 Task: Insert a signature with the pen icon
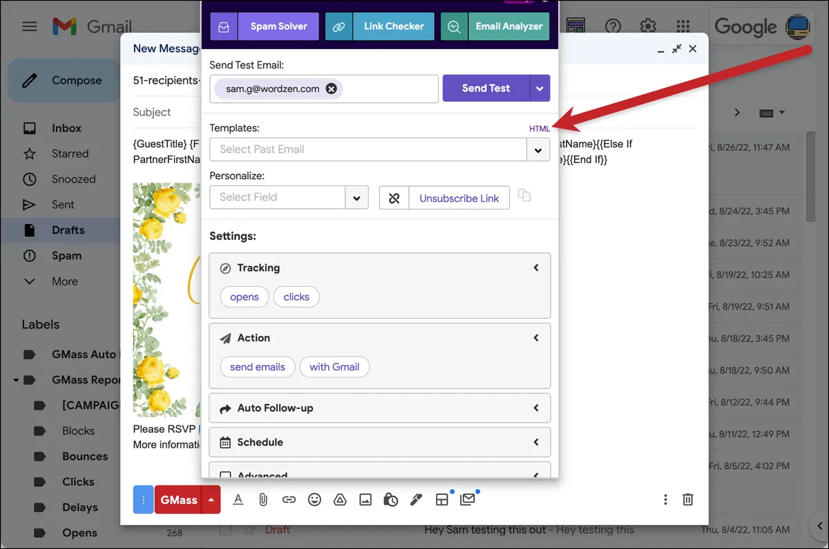pyautogui.click(x=416, y=499)
